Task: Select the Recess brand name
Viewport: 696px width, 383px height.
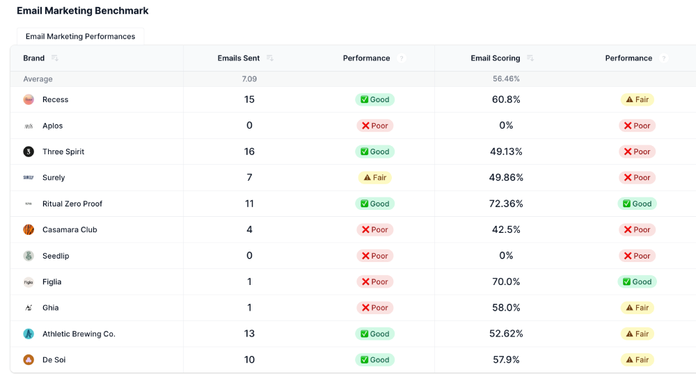Action: coord(56,99)
